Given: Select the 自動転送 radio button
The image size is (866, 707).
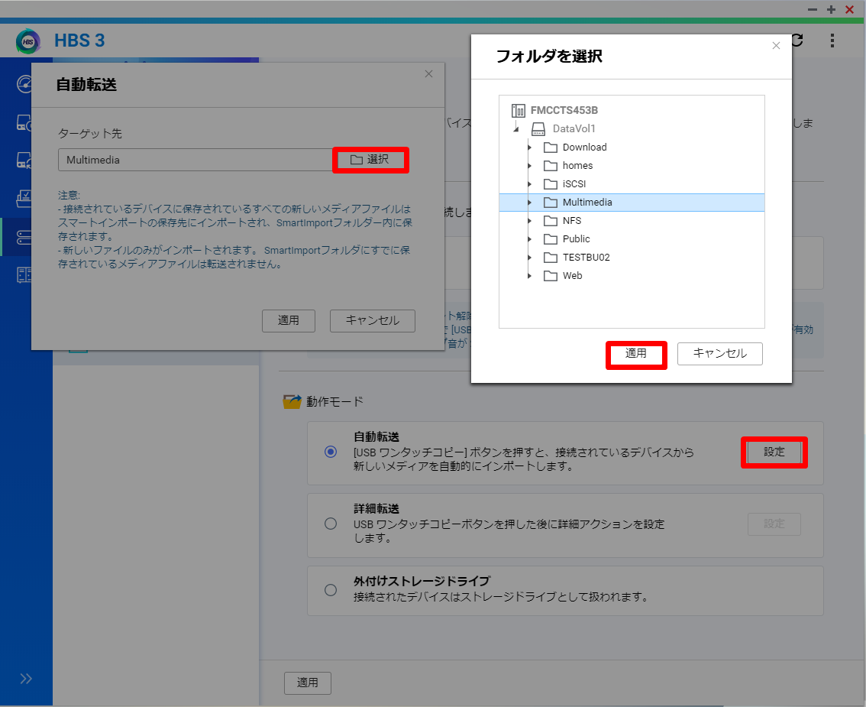Looking at the screenshot, I should pyautogui.click(x=331, y=452).
